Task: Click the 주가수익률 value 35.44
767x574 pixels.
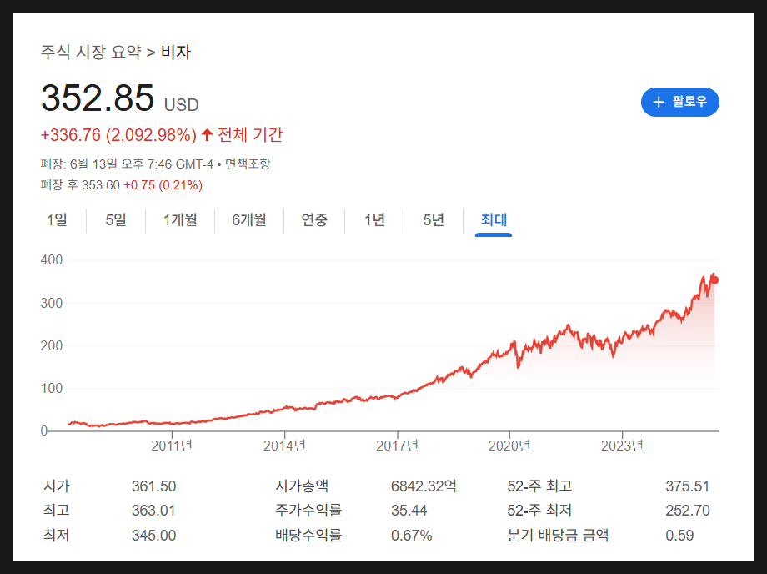Action: click(x=409, y=511)
